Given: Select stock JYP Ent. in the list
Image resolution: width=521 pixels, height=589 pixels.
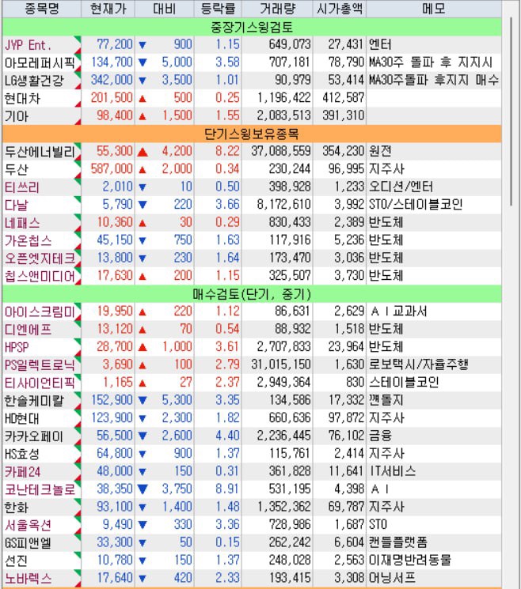Looking at the screenshot, I should (41, 45).
